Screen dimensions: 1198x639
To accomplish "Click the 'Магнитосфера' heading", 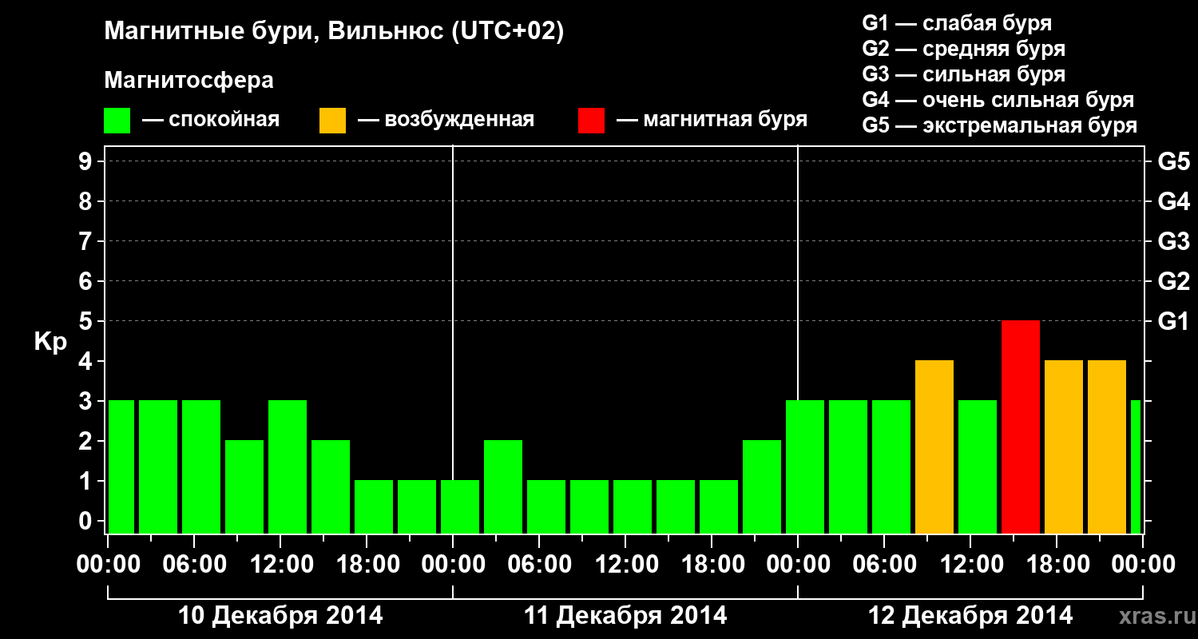I will [189, 81].
